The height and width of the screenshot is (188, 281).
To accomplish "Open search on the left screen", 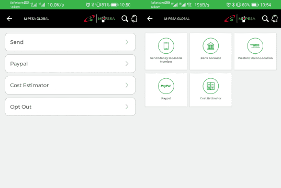I will coord(125,19).
